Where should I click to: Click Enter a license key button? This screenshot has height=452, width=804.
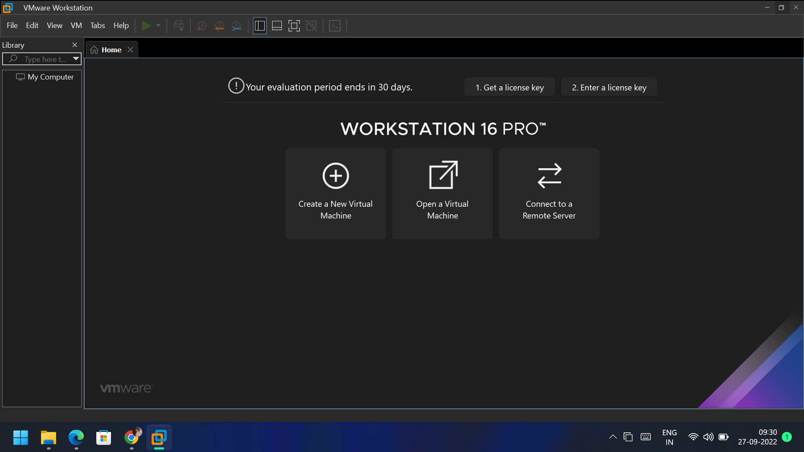[609, 87]
